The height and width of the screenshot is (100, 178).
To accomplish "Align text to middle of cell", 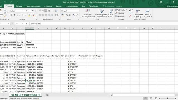I will 43,11.
